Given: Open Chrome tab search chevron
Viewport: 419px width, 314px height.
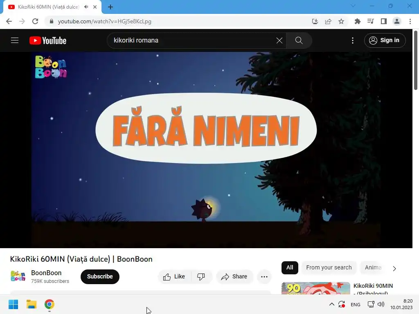Looking at the screenshot, I should click(353, 6).
